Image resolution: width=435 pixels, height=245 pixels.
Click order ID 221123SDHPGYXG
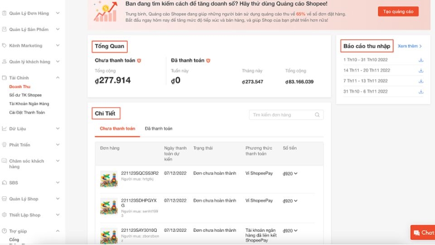pyautogui.click(x=139, y=203)
